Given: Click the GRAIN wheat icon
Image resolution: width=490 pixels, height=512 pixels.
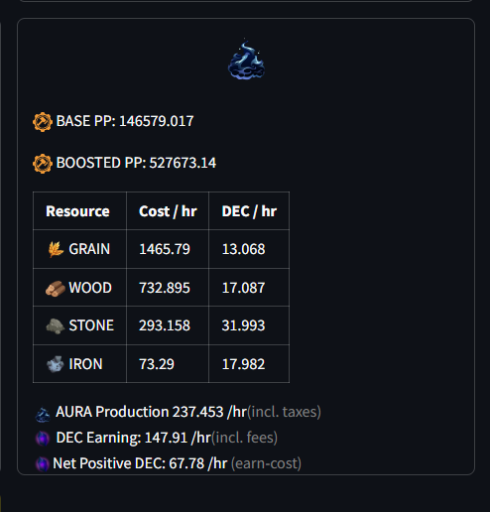Looking at the screenshot, I should point(56,249).
